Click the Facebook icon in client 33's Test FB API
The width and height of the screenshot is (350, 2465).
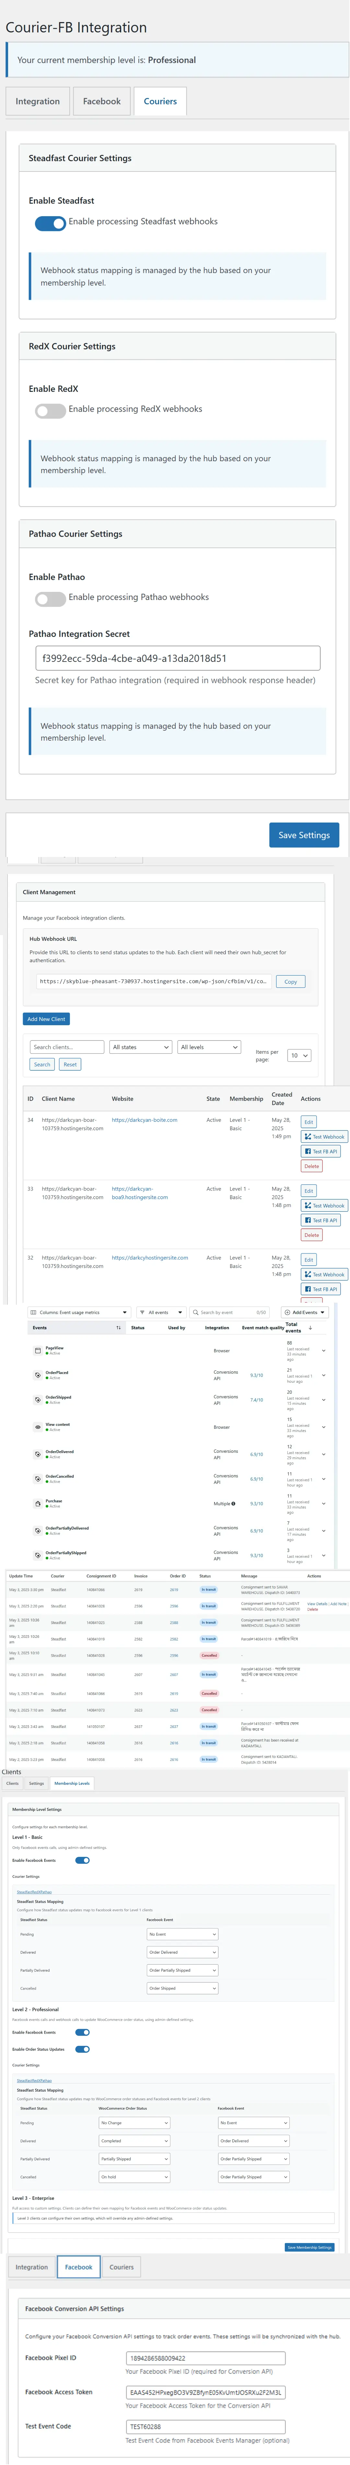point(308,1220)
